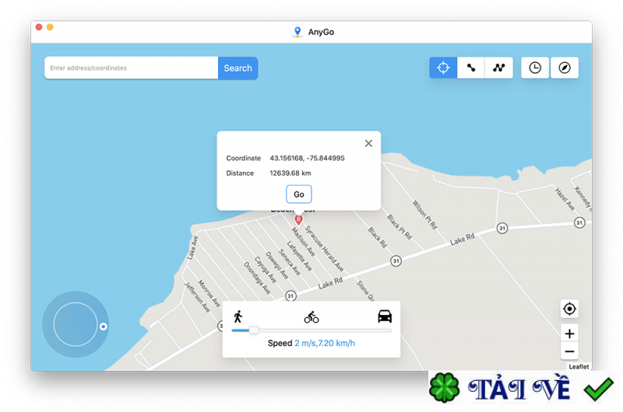Screen dimensions: 623x412
Task: Click the Go button in popup
Action: click(299, 194)
